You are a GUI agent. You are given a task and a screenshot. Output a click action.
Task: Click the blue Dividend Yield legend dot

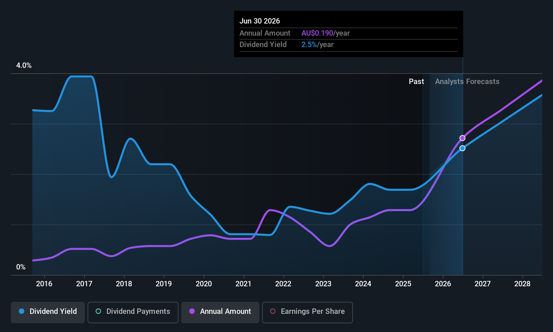click(x=22, y=311)
